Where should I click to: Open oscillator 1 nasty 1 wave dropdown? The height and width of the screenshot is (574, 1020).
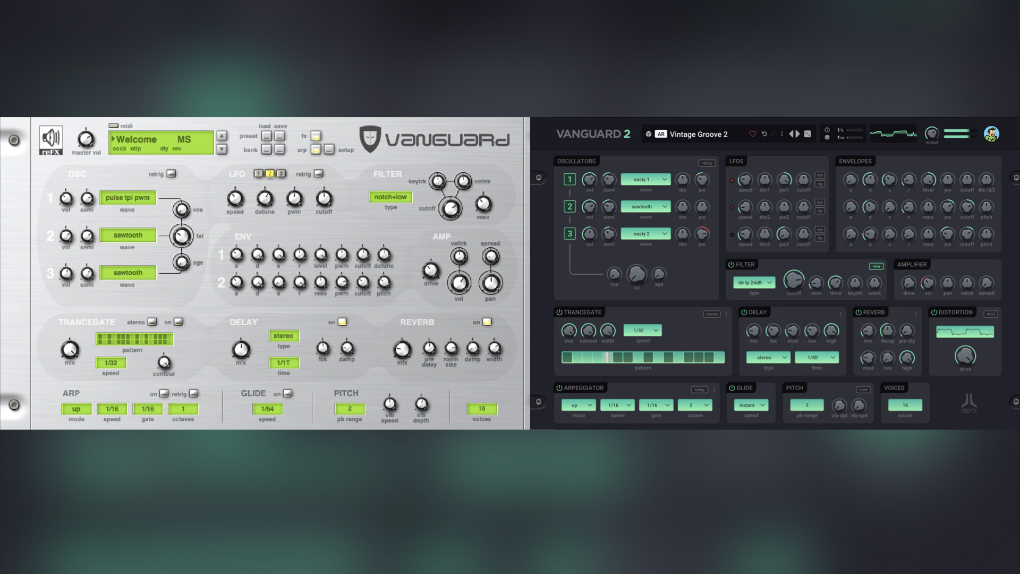click(645, 180)
